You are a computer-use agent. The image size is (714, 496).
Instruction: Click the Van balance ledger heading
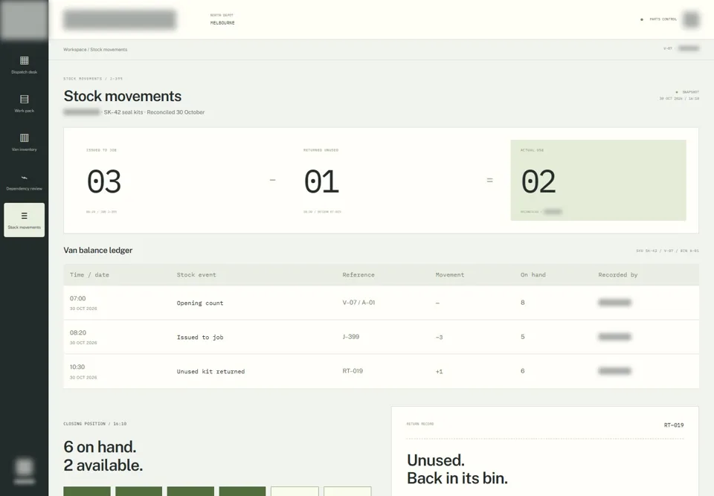98,250
